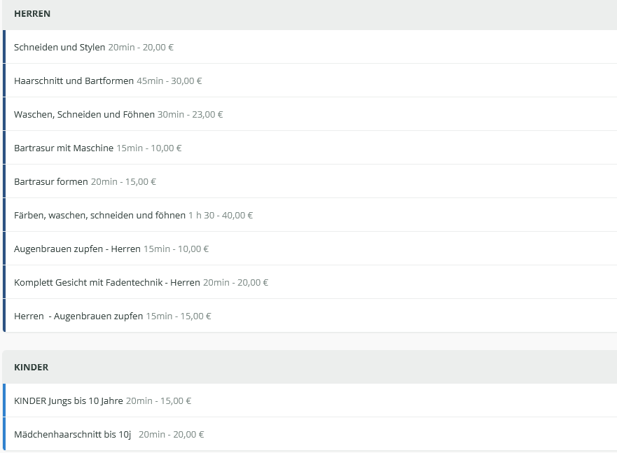Choose Mädchenhaarschnitt bis 10j service
The image size is (617, 453).
(x=72, y=435)
